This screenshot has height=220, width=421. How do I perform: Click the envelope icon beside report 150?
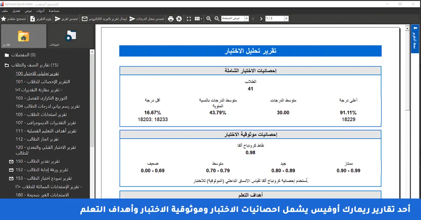pos(11,161)
